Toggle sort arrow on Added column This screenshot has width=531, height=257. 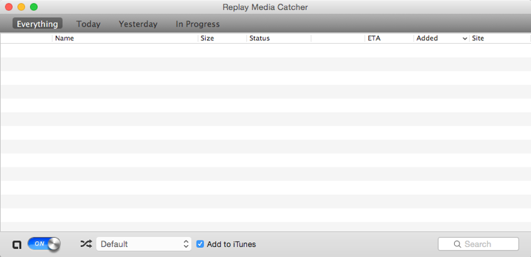pyautogui.click(x=465, y=38)
